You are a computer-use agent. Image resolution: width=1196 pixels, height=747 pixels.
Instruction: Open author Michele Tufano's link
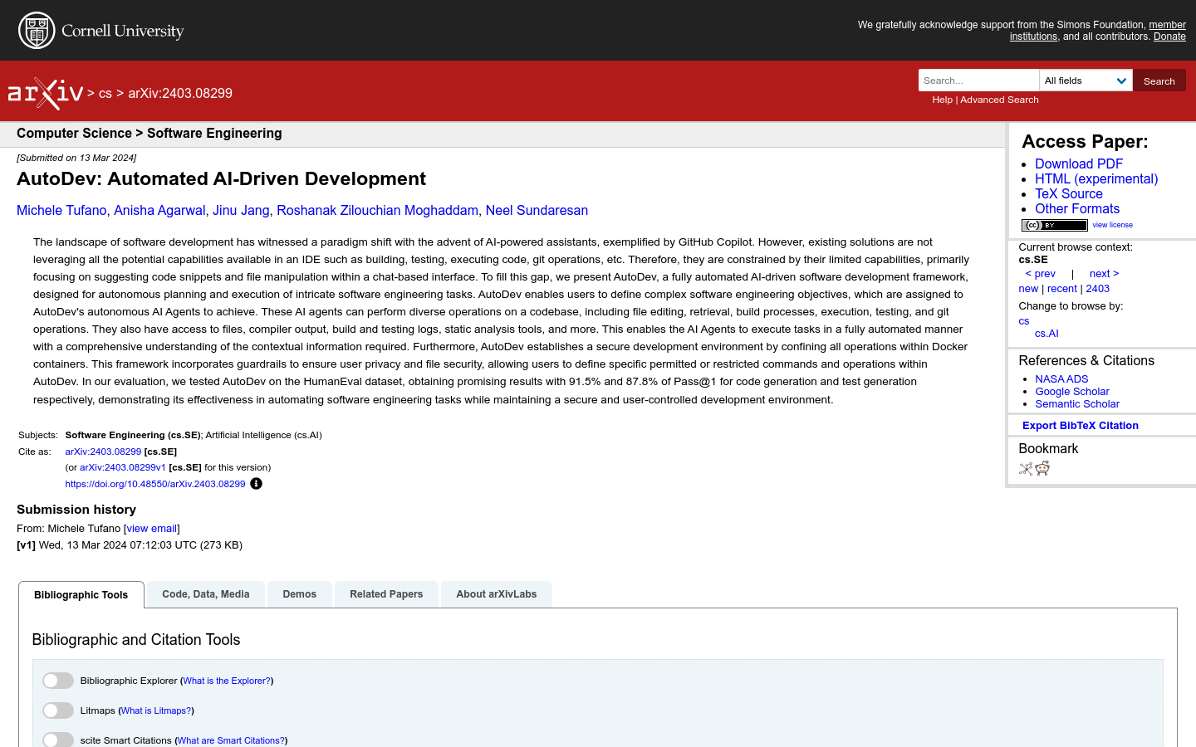[x=61, y=211]
